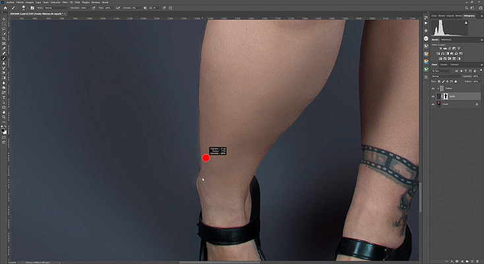Open the Archivo menu
The image size is (484, 264).
pos(11,2)
